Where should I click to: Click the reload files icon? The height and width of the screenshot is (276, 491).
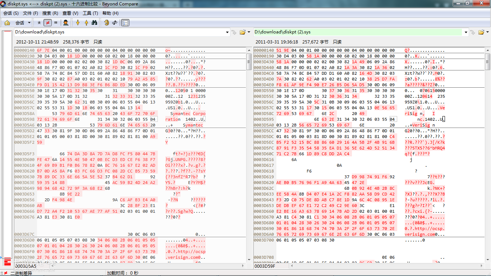click(x=115, y=23)
